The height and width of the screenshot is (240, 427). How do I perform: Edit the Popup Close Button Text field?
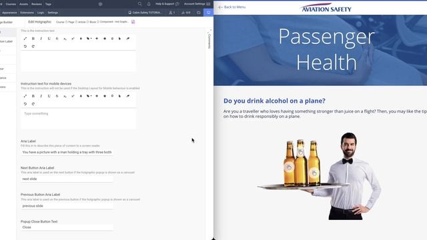coord(67,227)
